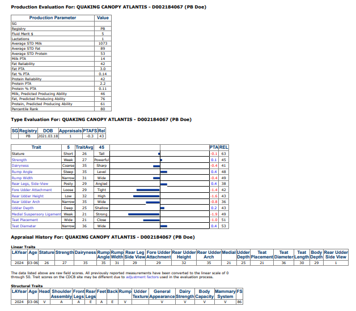Screen dimensions: 356x311
Task: Select the PTAFS value -0.3
Action: [90, 136]
